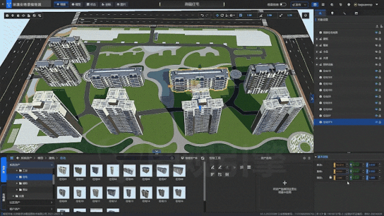Click the plus button to add an asset

coord(284,183)
